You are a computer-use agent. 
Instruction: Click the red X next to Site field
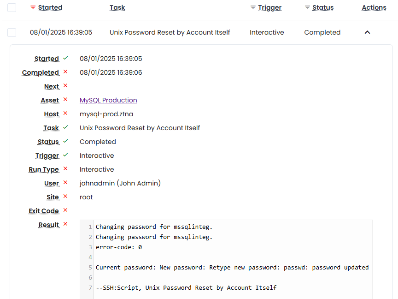pyautogui.click(x=66, y=197)
